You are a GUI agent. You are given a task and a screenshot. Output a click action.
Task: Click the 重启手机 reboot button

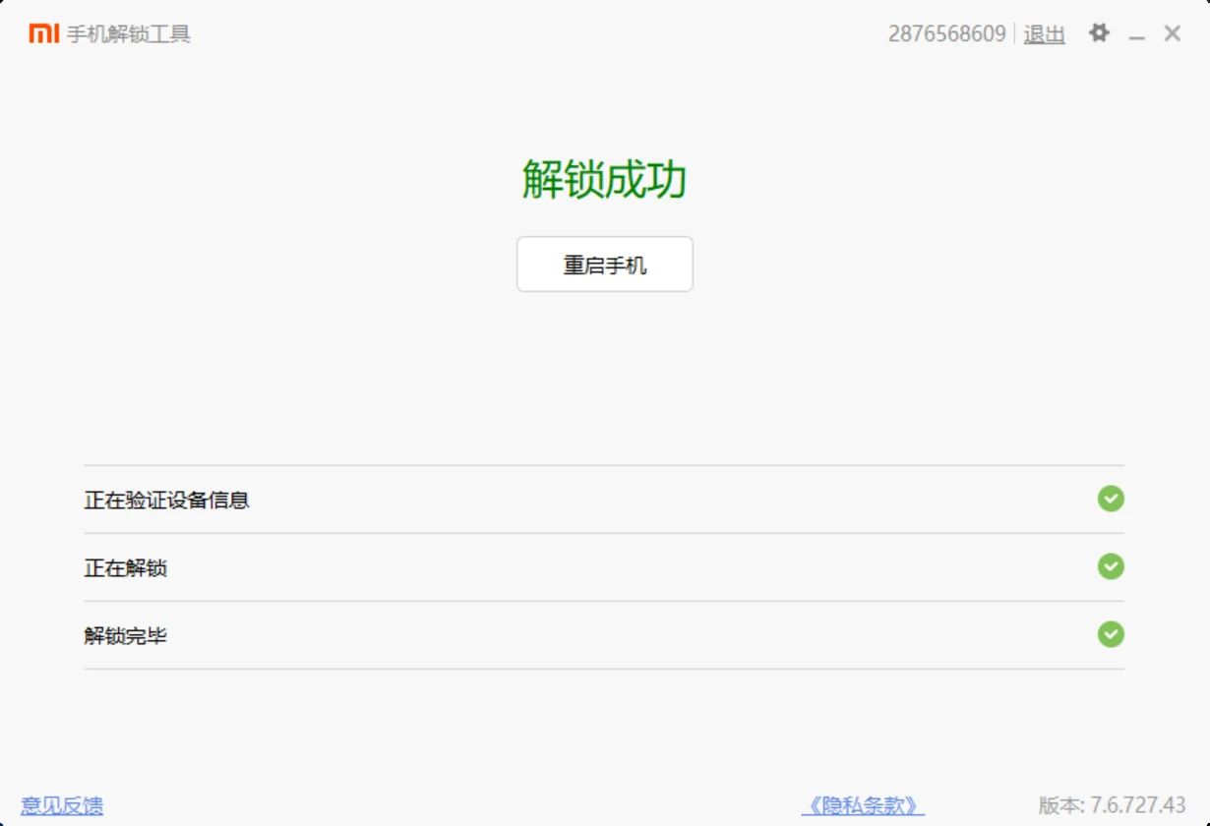[x=604, y=264]
